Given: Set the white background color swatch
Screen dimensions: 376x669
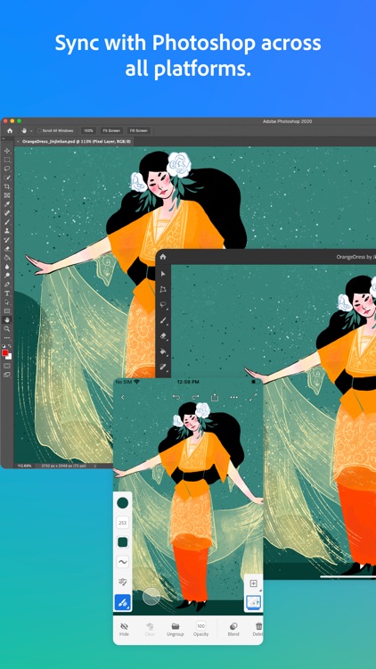Looking at the screenshot, I should click(x=9, y=356).
